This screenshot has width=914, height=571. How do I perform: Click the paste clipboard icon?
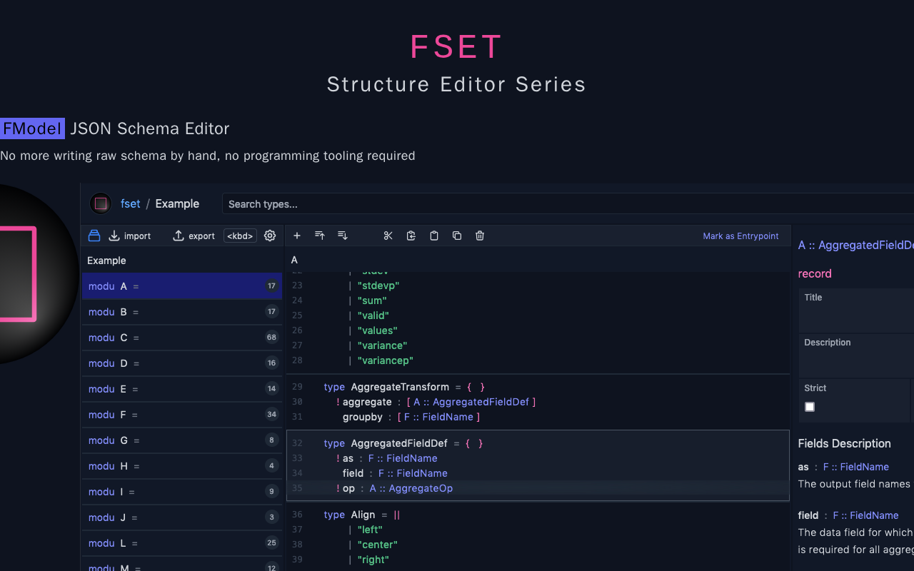point(434,236)
